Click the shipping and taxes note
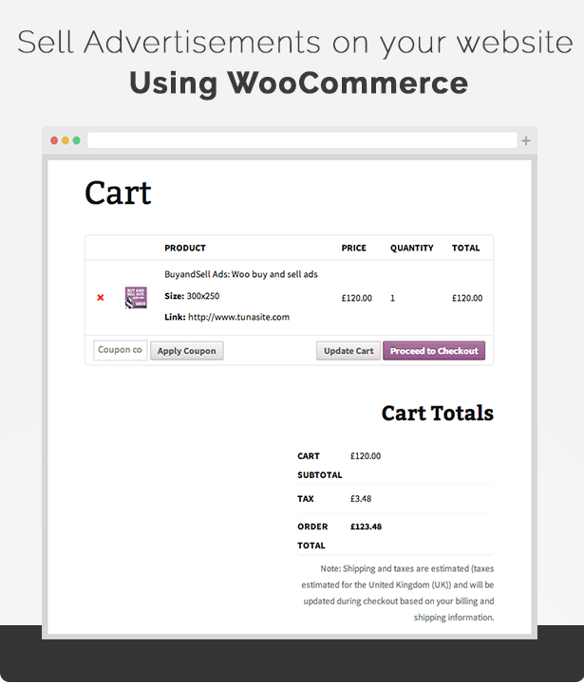The width and height of the screenshot is (584, 684). coord(398,593)
